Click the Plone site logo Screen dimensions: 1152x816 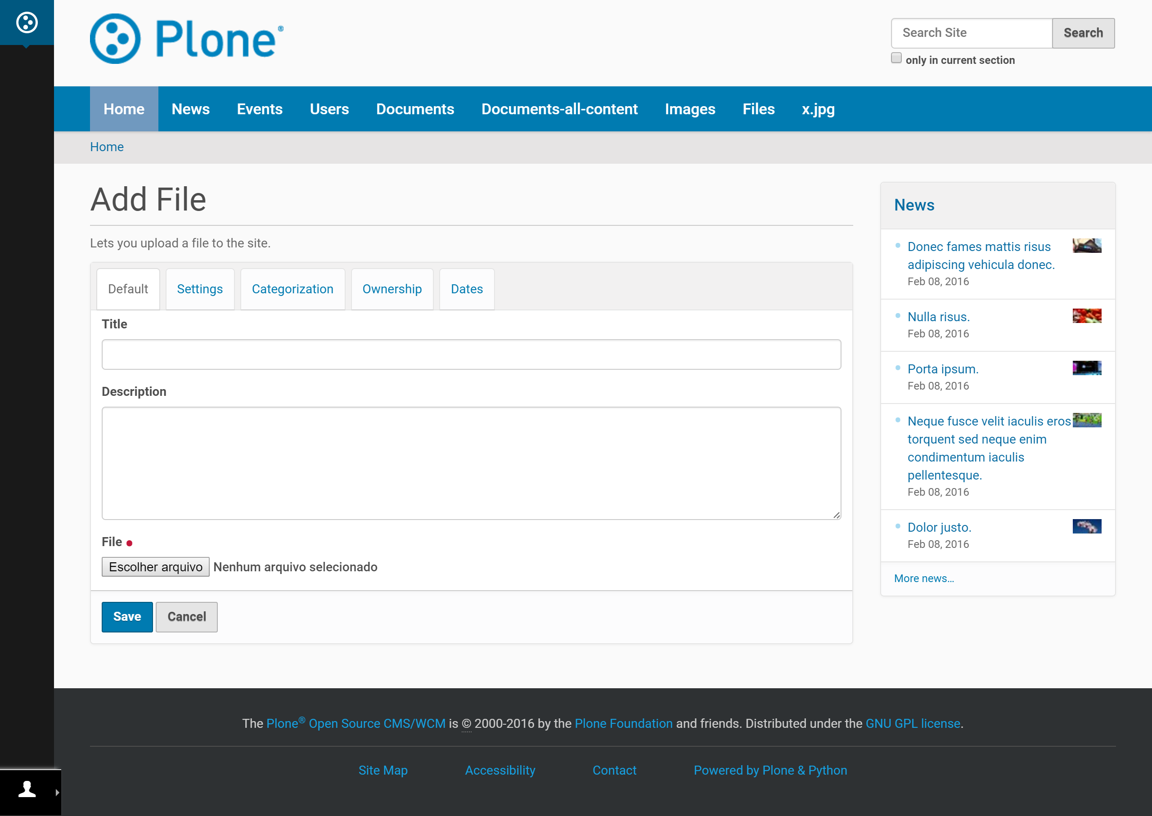coord(187,39)
